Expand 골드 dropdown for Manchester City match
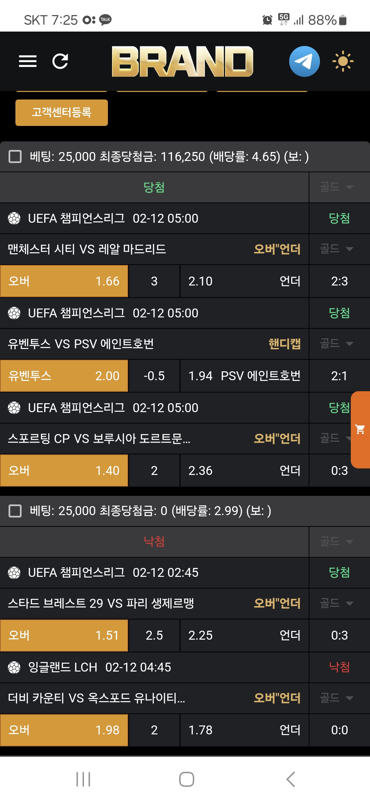Image resolution: width=370 pixels, height=803 pixels. click(x=336, y=249)
